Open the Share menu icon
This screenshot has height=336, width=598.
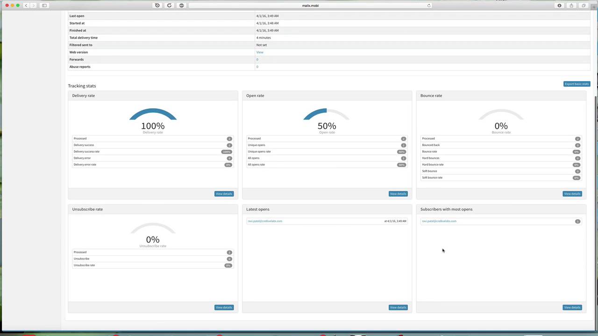[571, 6]
